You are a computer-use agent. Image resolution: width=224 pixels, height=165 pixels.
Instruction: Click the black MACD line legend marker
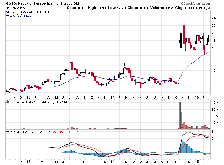pyautogui.click(x=8, y=132)
